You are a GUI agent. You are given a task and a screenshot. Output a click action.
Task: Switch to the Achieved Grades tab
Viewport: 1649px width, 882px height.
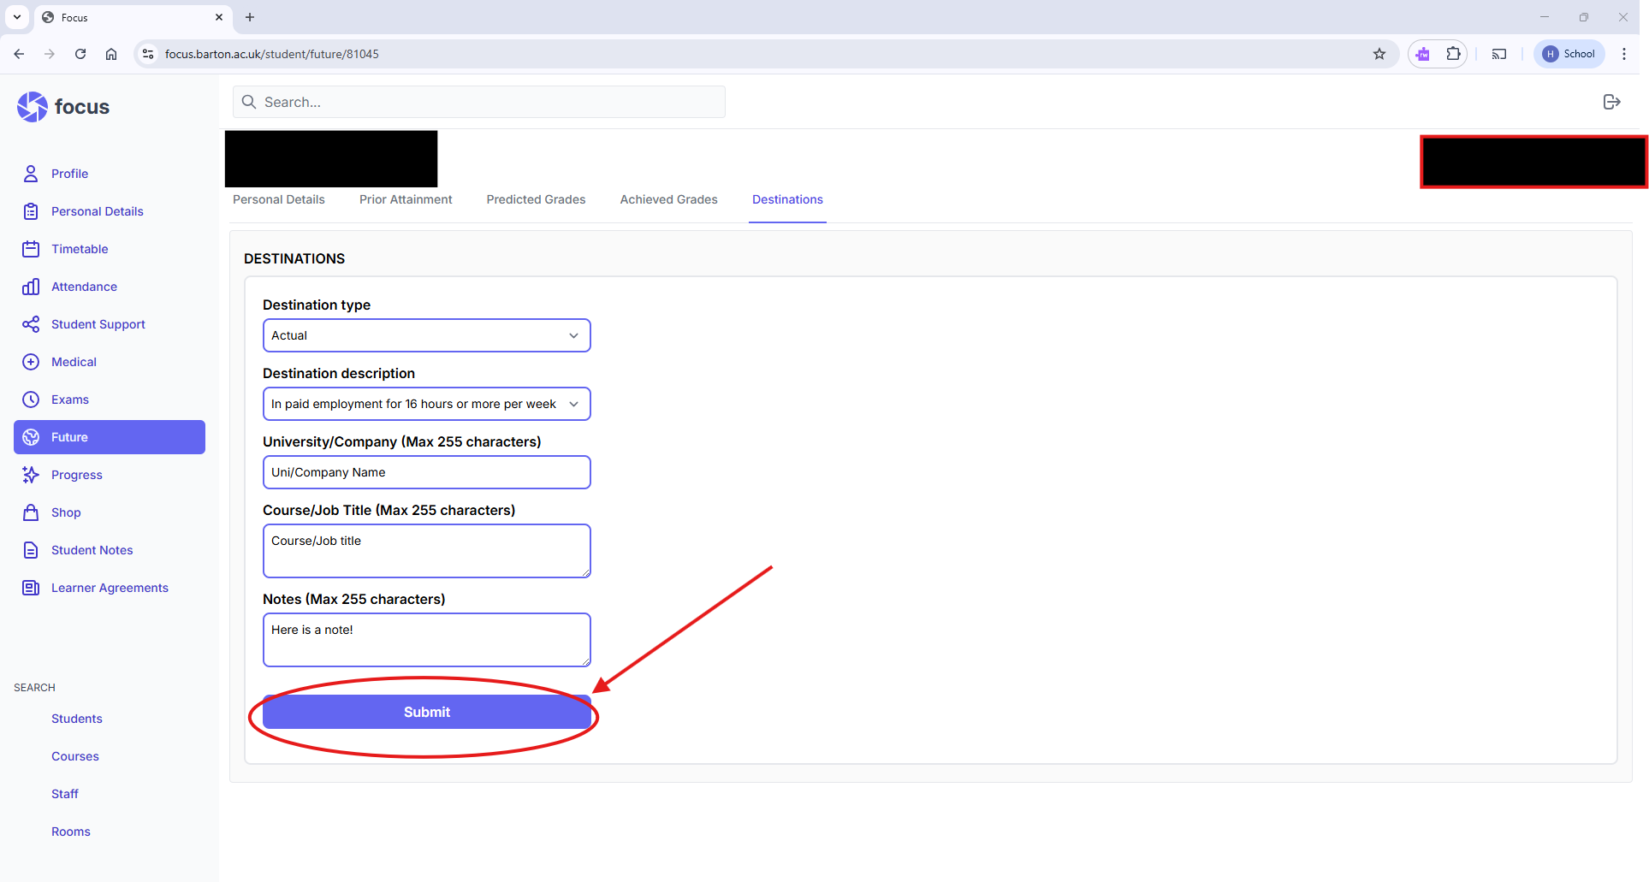pos(668,199)
